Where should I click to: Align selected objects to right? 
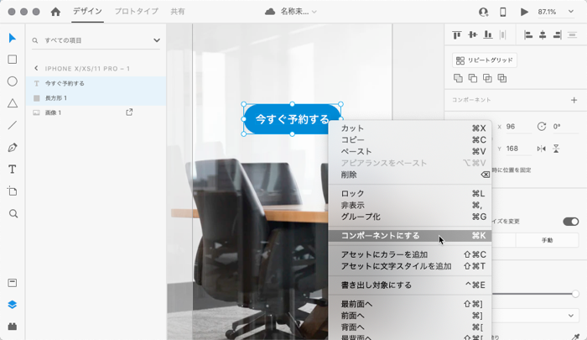point(557,35)
